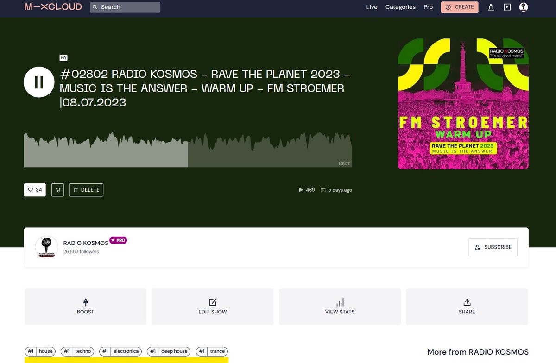Click the 1:51:57 duration label
Viewport: 556px width, 363px height.
tap(344, 163)
